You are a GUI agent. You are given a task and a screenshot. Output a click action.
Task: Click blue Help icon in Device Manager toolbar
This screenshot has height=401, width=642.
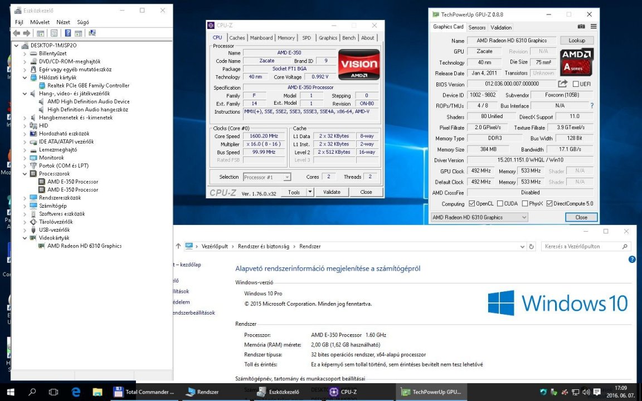[68, 33]
